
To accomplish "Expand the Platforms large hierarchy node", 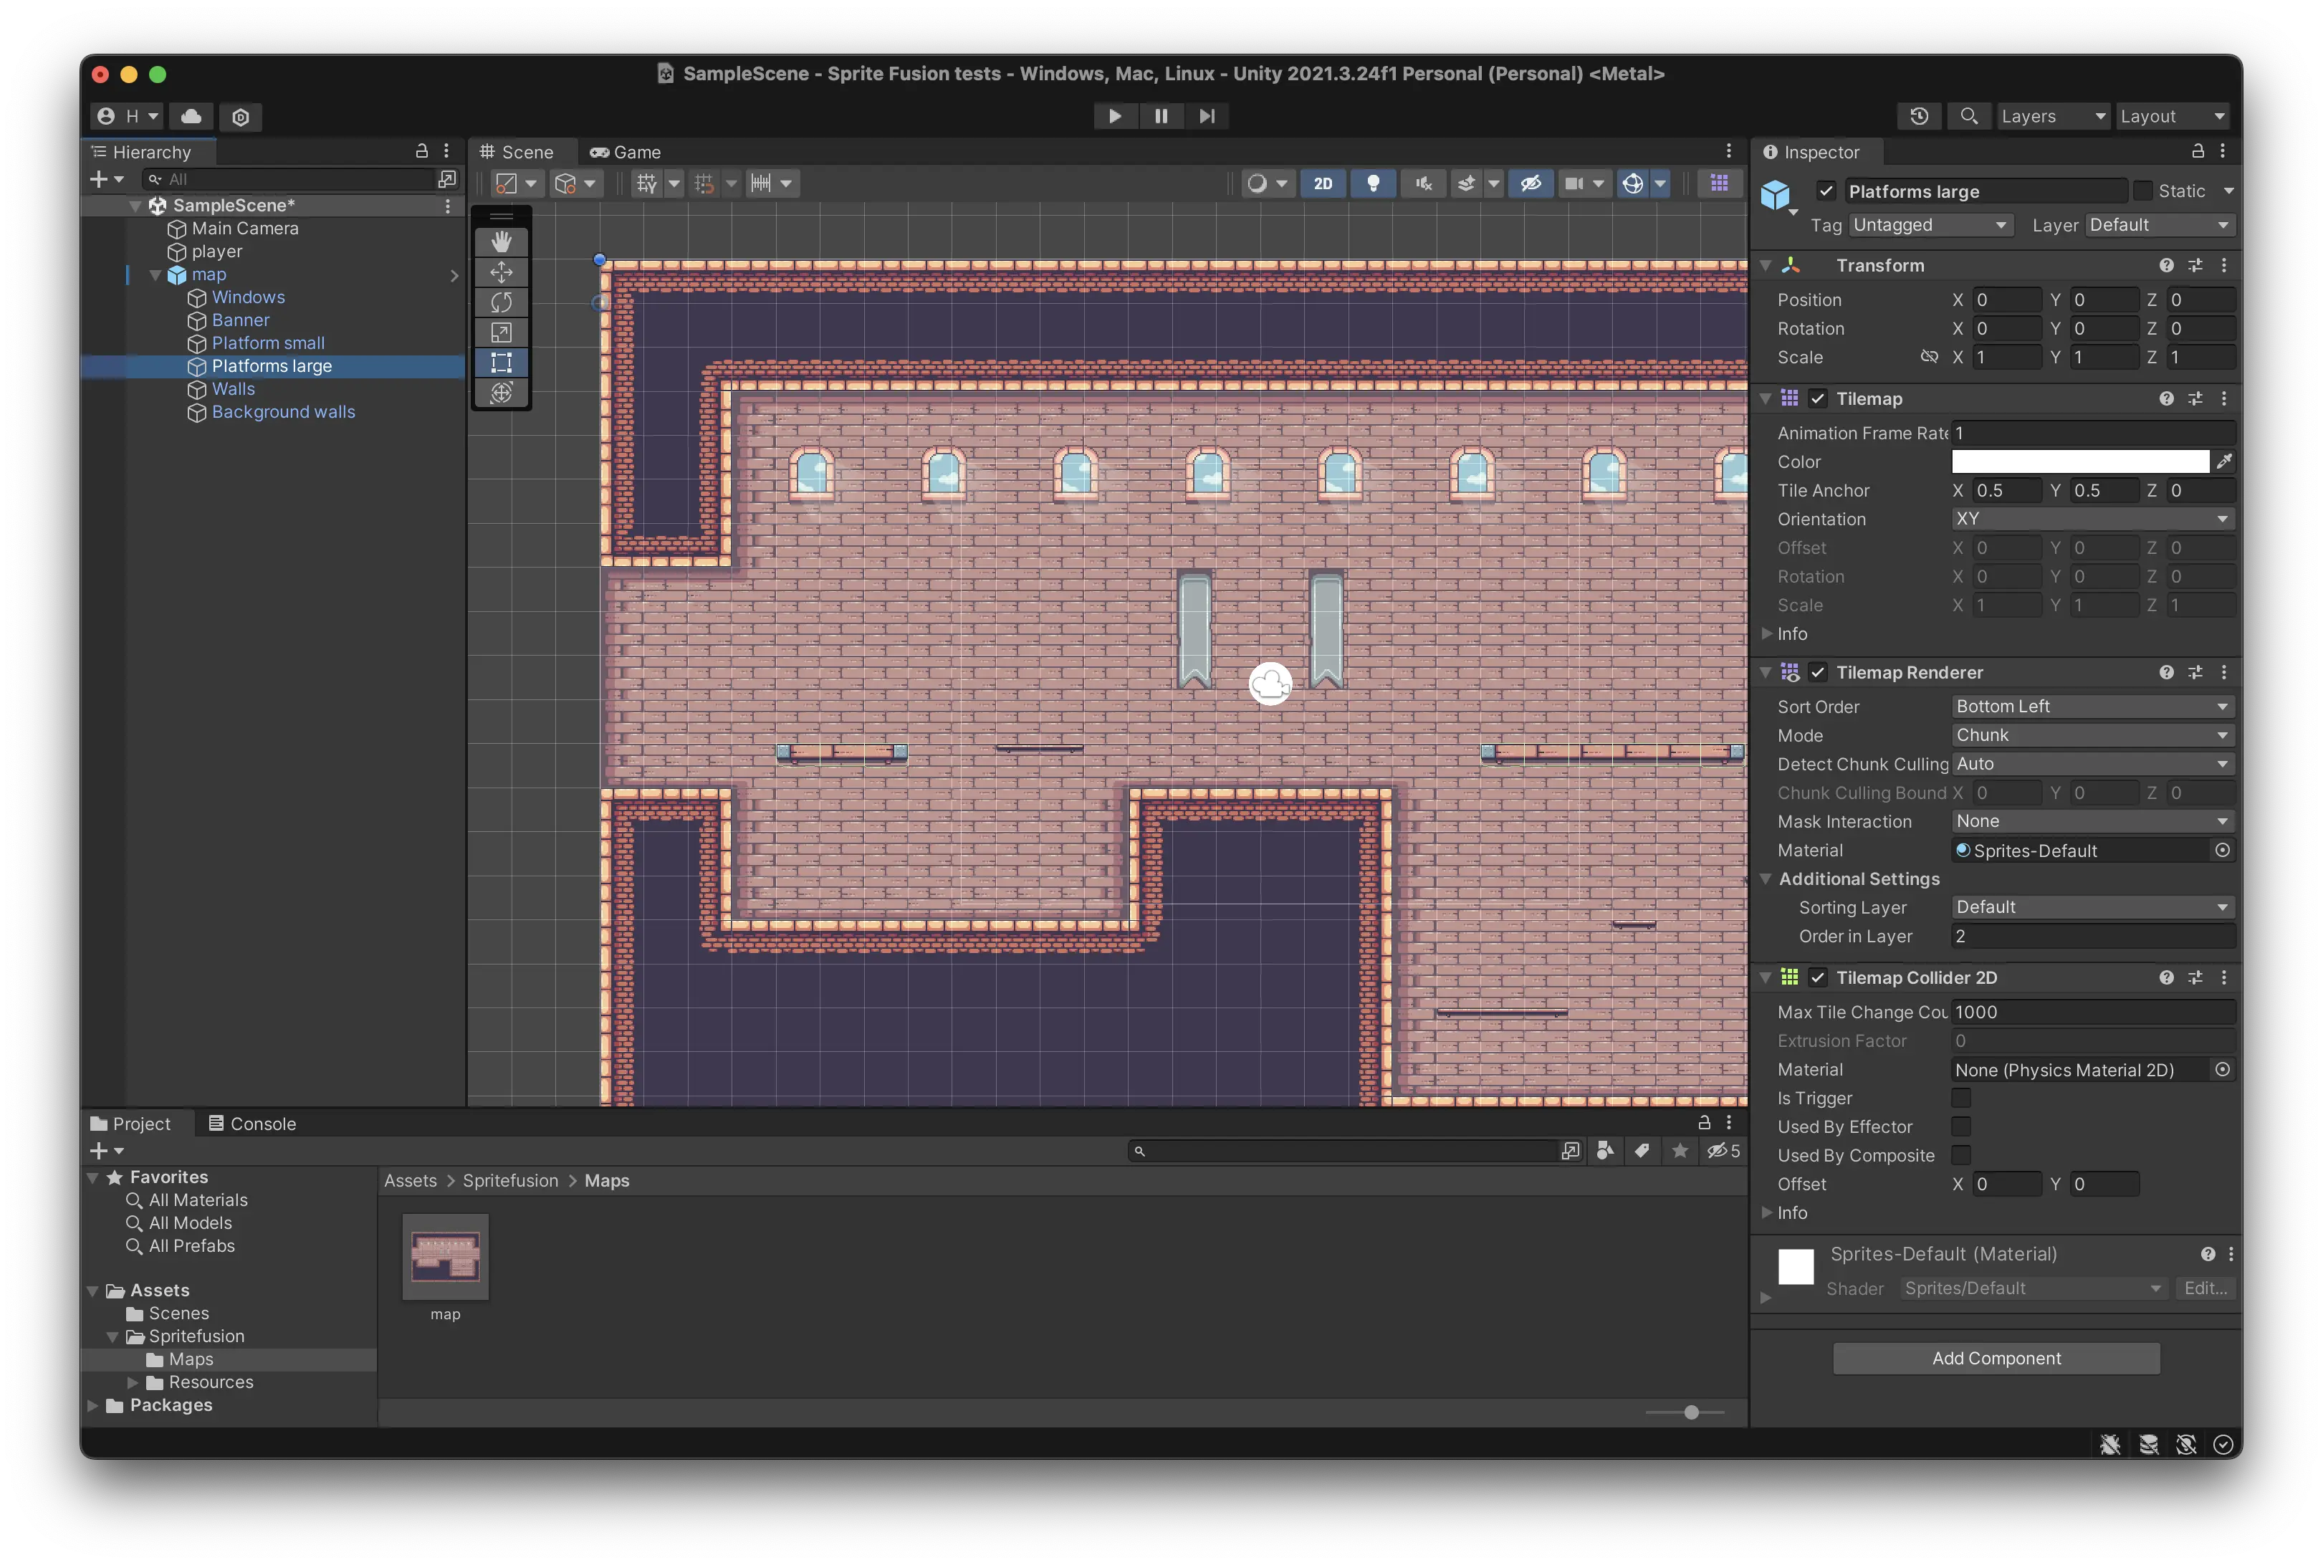I will (176, 365).
